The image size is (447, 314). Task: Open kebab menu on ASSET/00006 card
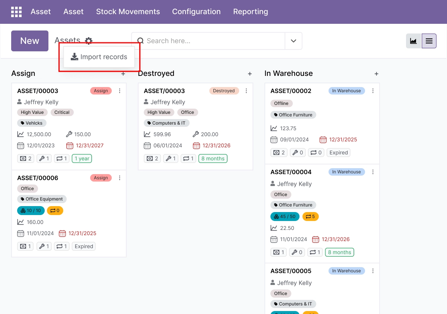(x=120, y=178)
